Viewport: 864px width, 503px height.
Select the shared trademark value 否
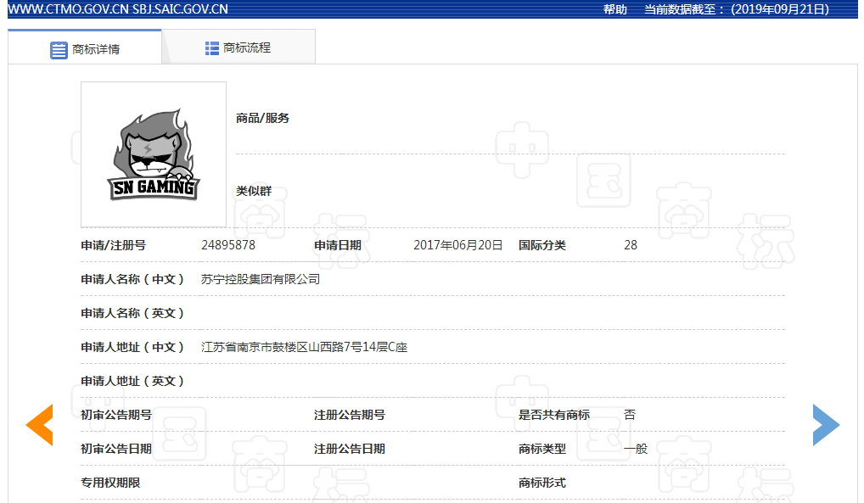tap(630, 415)
